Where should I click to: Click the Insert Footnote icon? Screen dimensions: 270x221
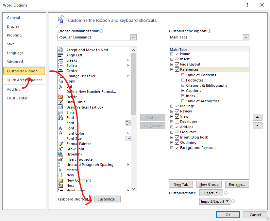(x=60, y=159)
